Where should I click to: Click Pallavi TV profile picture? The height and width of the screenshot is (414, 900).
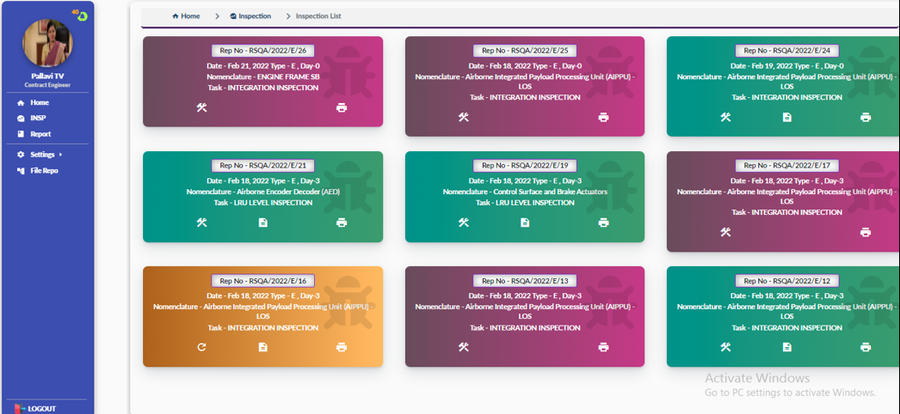click(x=48, y=43)
